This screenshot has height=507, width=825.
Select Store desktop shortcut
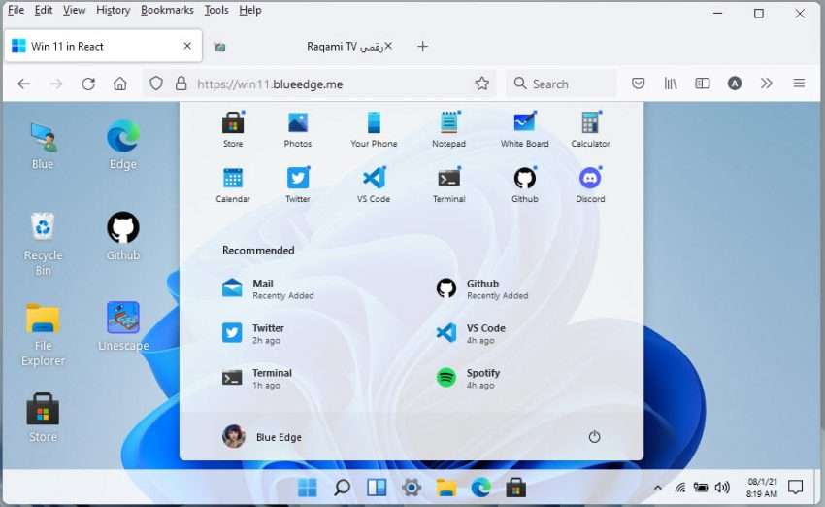coord(43,418)
